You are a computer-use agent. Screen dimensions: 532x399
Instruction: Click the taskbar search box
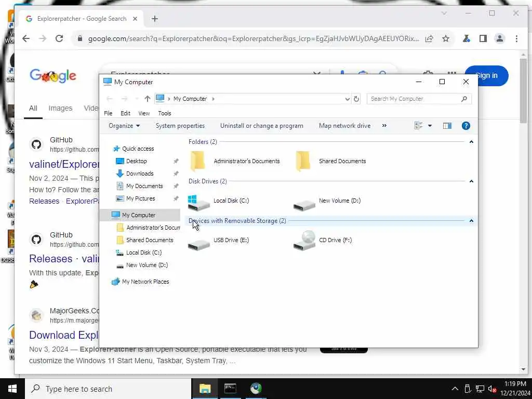click(x=108, y=389)
